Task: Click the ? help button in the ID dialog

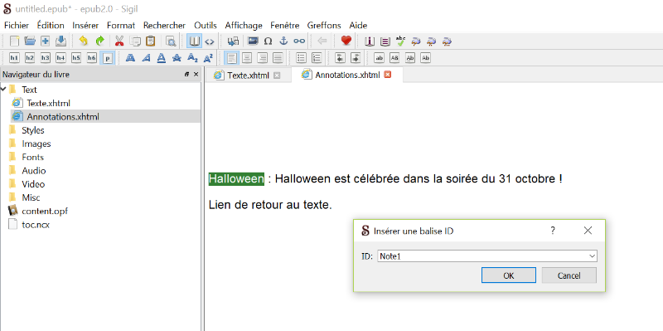Action: pyautogui.click(x=553, y=231)
